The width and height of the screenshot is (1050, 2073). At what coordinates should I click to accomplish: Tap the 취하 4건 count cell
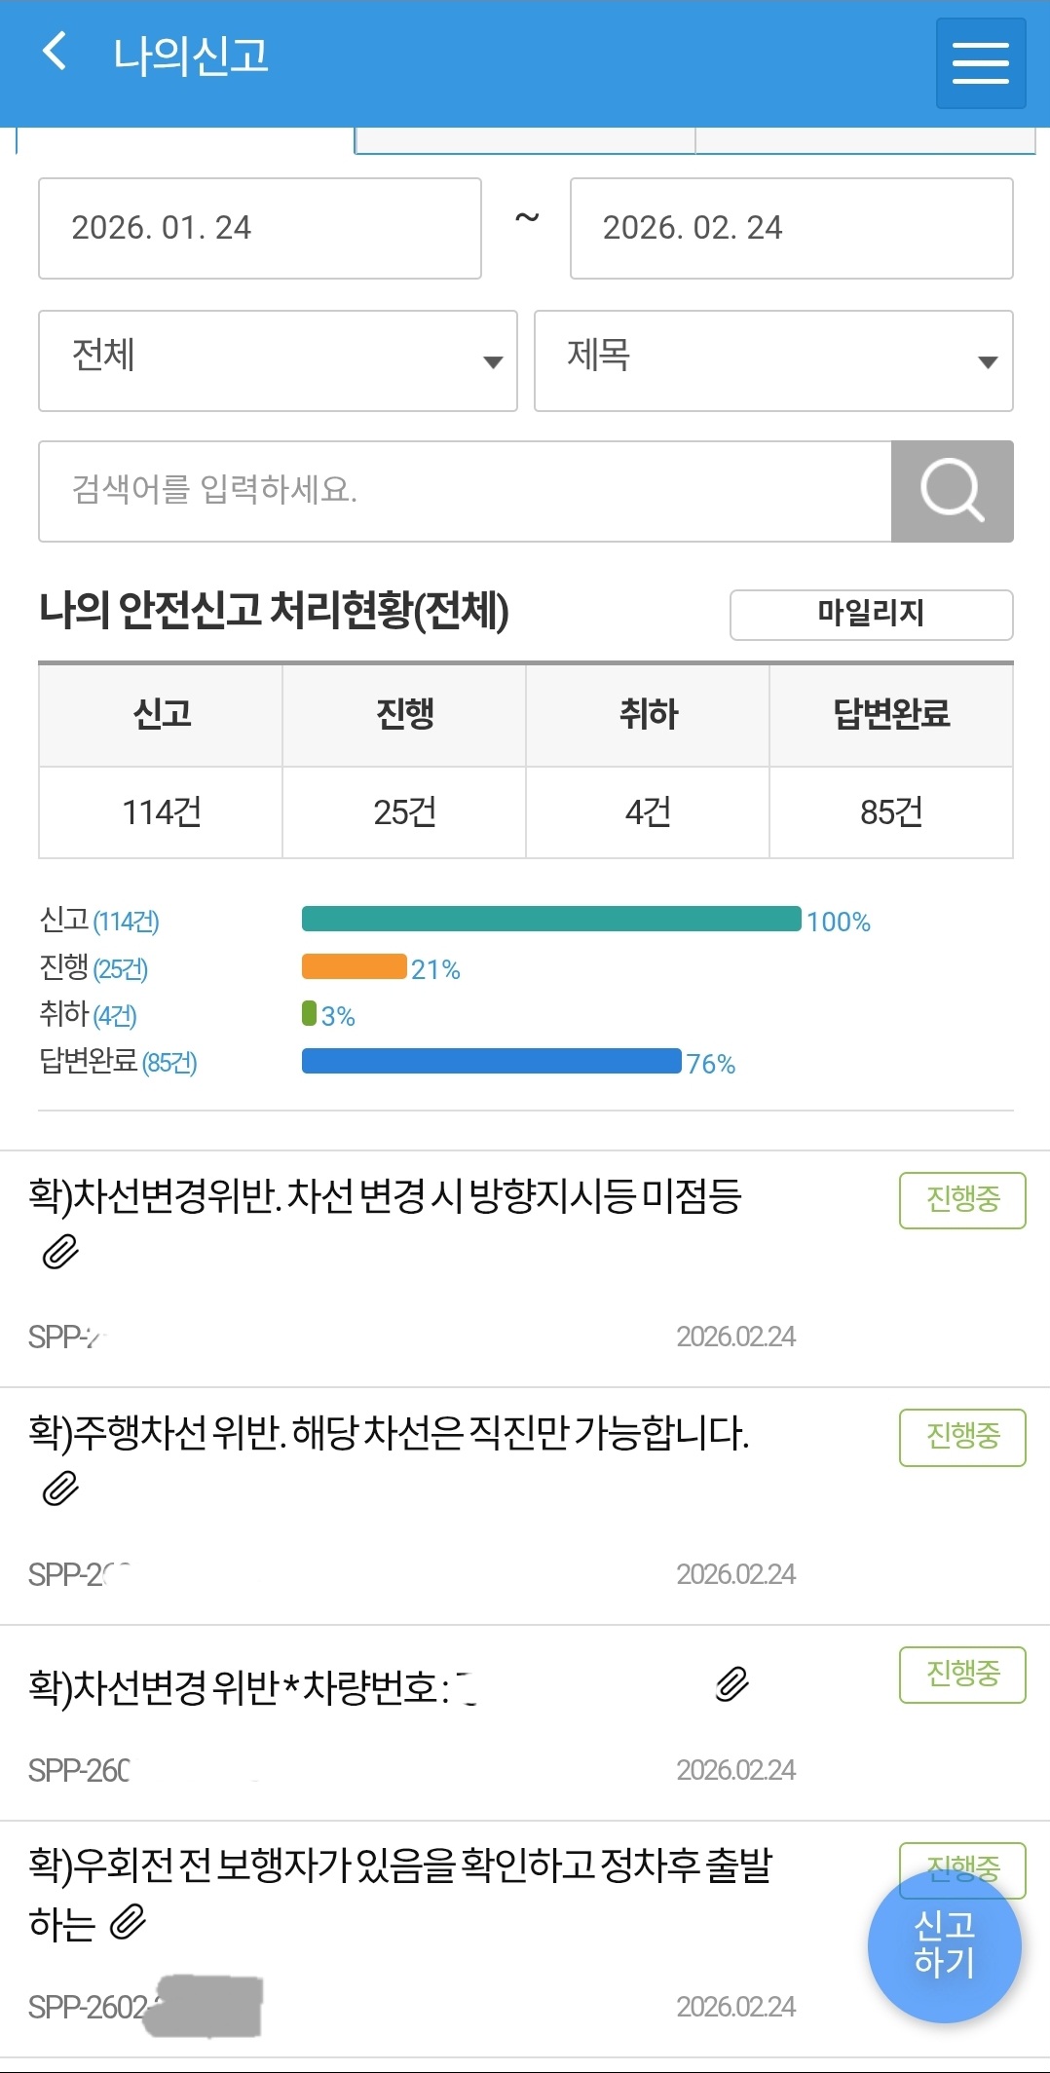click(x=648, y=811)
